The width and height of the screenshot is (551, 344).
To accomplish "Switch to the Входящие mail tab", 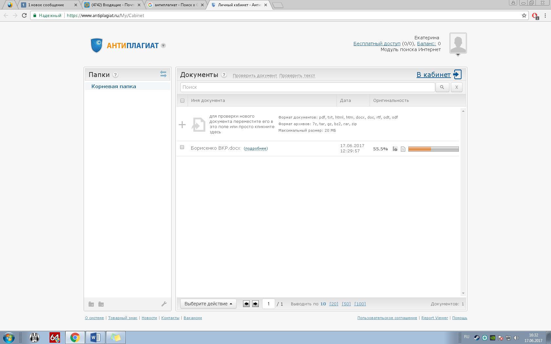I will click(112, 5).
